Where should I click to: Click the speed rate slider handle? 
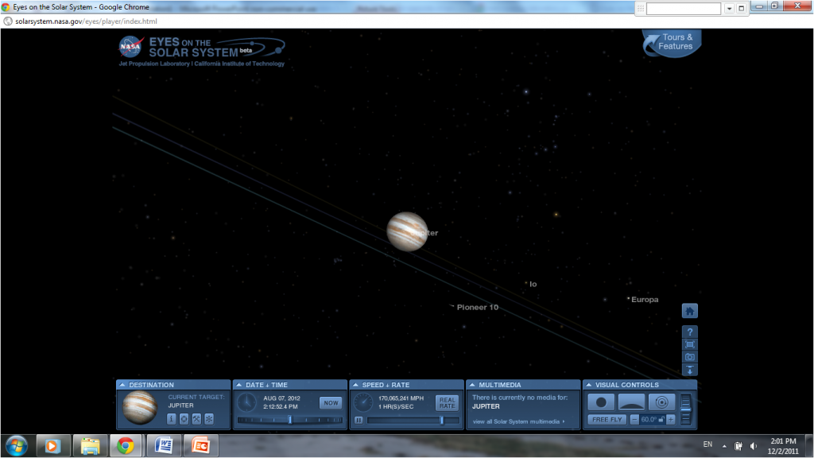click(x=442, y=420)
